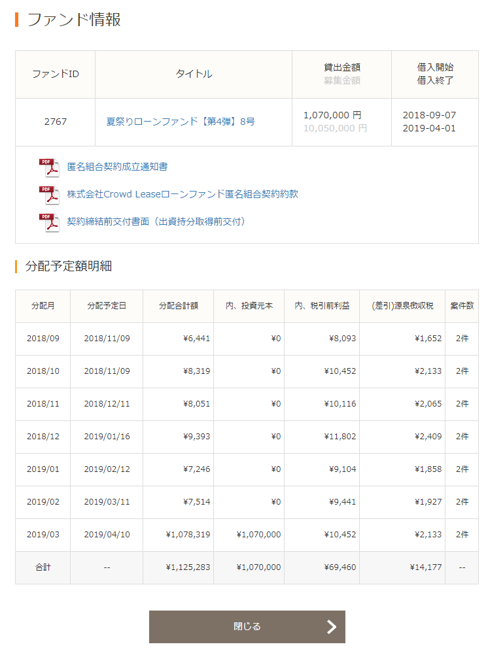The height and width of the screenshot is (655, 488).
Task: Click the ¥11,802 pre-tax profit
Action: (x=340, y=437)
